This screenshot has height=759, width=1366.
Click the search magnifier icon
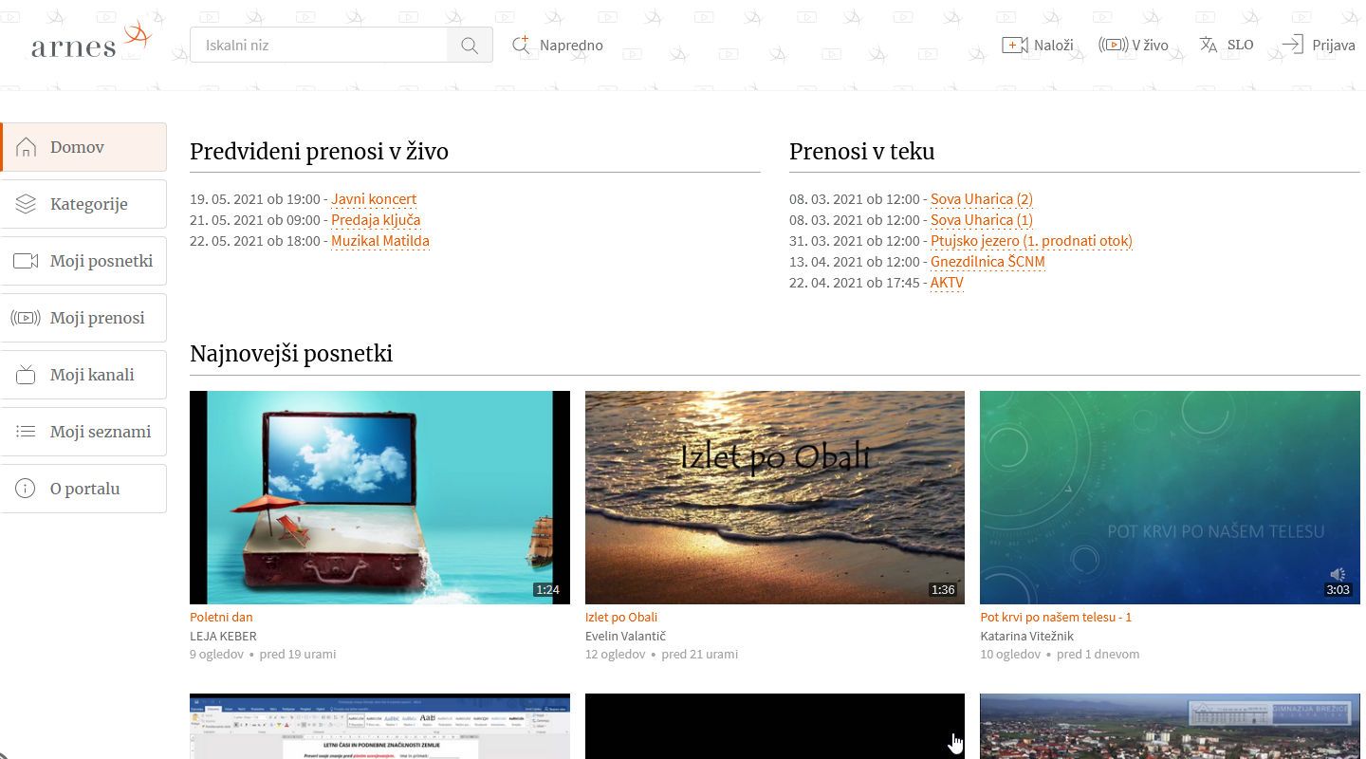[470, 45]
